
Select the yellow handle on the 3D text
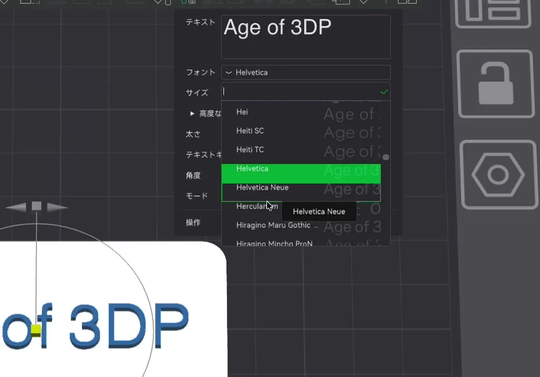coord(36,329)
